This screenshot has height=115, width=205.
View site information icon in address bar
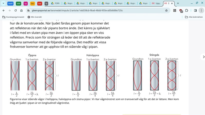point(29,10)
